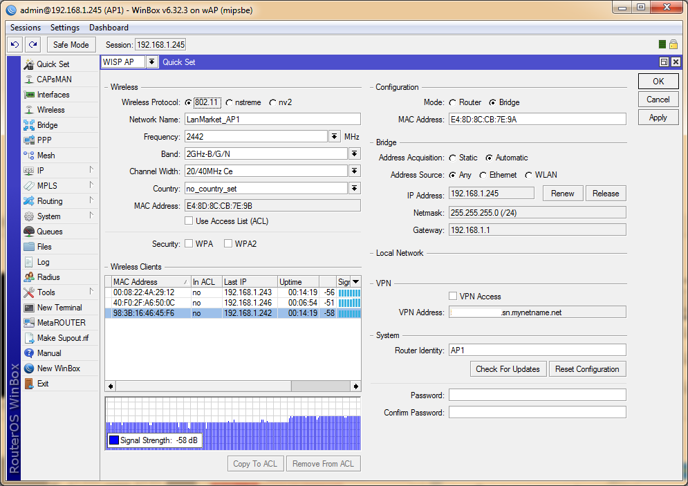The height and width of the screenshot is (486, 688).
Task: Open the Bridge sidebar item
Action: (x=47, y=125)
